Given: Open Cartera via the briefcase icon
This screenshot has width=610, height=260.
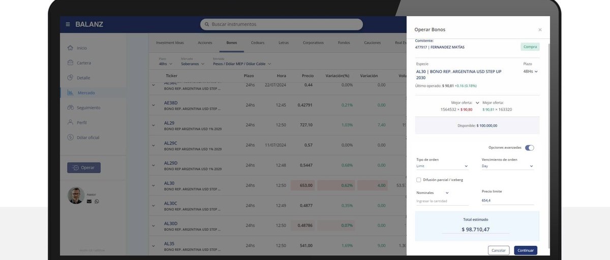Looking at the screenshot, I should point(70,62).
